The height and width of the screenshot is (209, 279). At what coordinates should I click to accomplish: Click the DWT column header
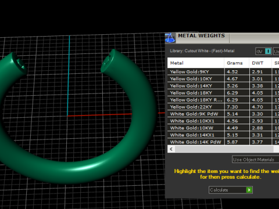(260, 63)
